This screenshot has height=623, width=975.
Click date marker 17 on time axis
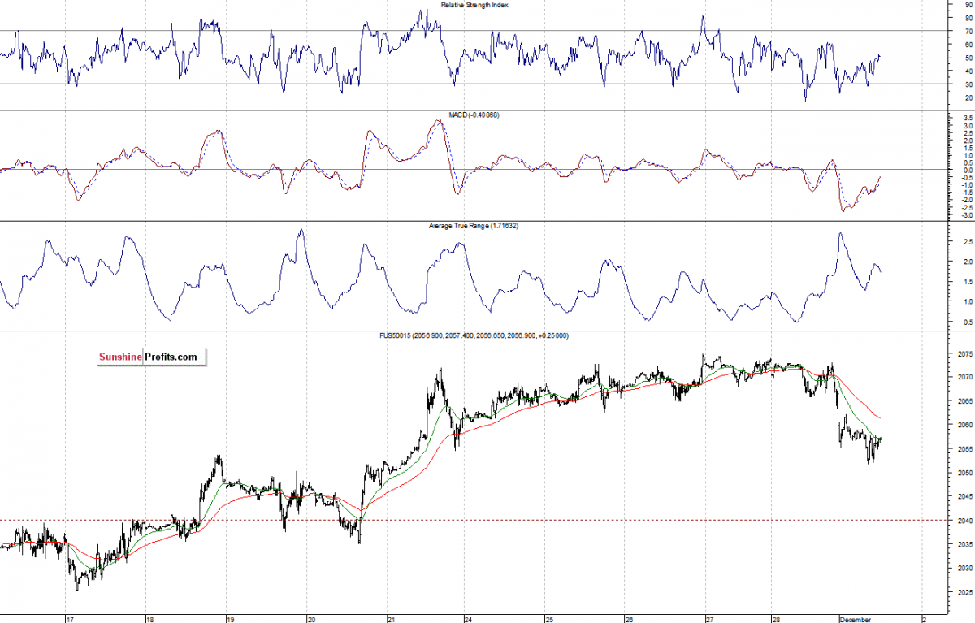(71, 618)
